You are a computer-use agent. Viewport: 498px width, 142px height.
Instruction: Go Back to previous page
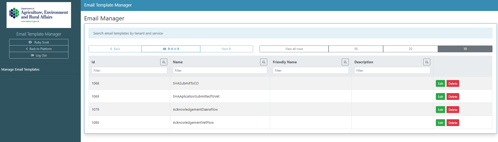coord(115,49)
